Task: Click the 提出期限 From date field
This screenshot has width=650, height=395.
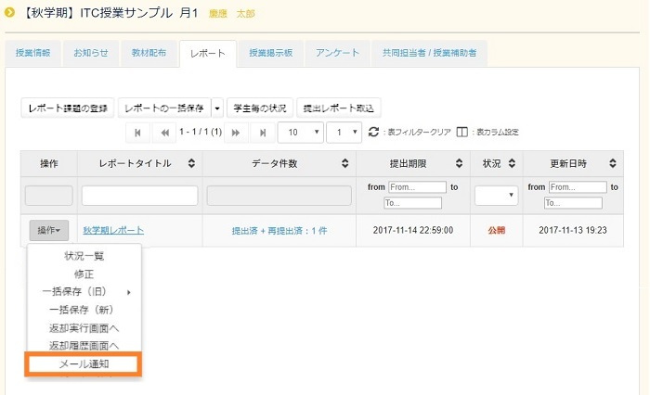Action: click(x=417, y=187)
